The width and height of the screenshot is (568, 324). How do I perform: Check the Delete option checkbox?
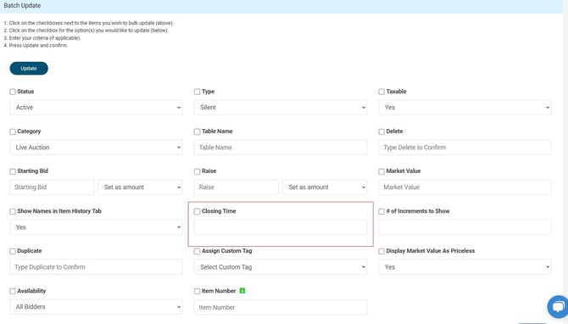(x=381, y=131)
